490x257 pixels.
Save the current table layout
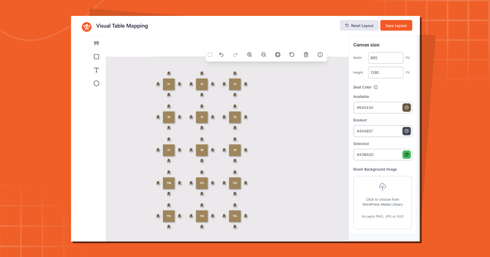[x=396, y=25]
